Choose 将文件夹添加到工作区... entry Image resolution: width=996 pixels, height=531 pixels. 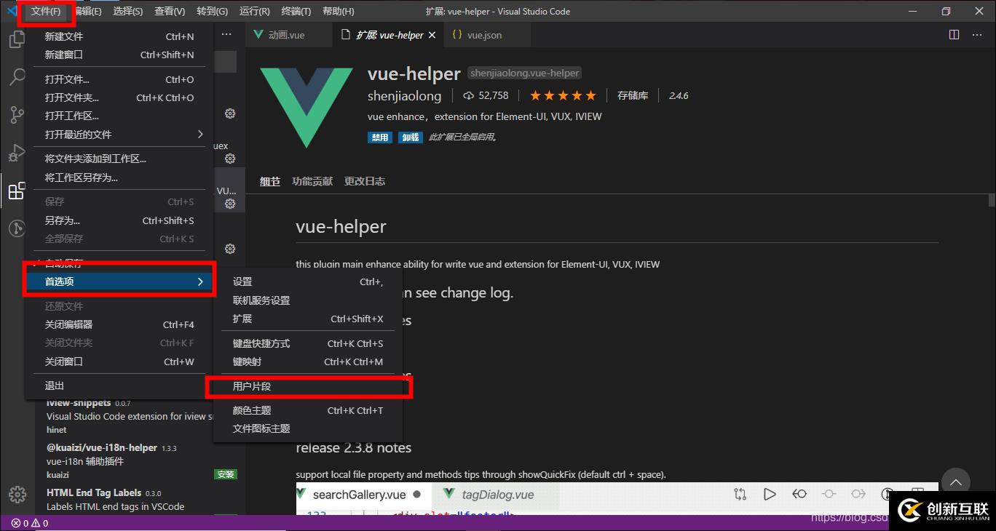click(120, 159)
